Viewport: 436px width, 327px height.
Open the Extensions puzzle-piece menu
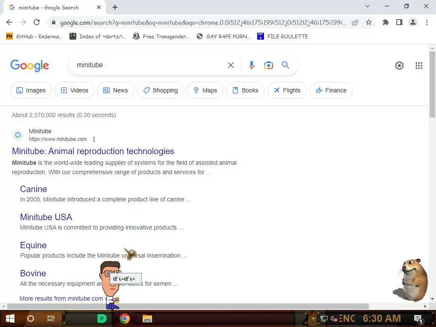(x=385, y=22)
